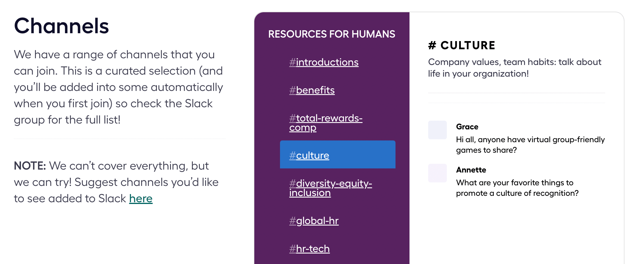The height and width of the screenshot is (264, 637).
Task: Click the "RESOURCES FOR HUMANS" sidebar title
Action: (x=332, y=34)
